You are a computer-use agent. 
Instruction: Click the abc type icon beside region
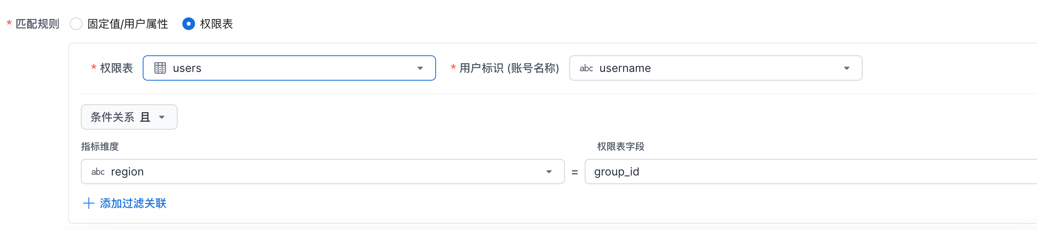pyautogui.click(x=98, y=172)
